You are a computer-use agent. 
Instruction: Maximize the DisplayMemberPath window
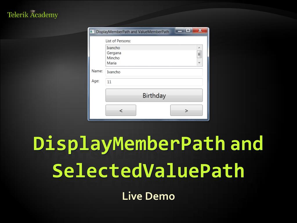188,30
